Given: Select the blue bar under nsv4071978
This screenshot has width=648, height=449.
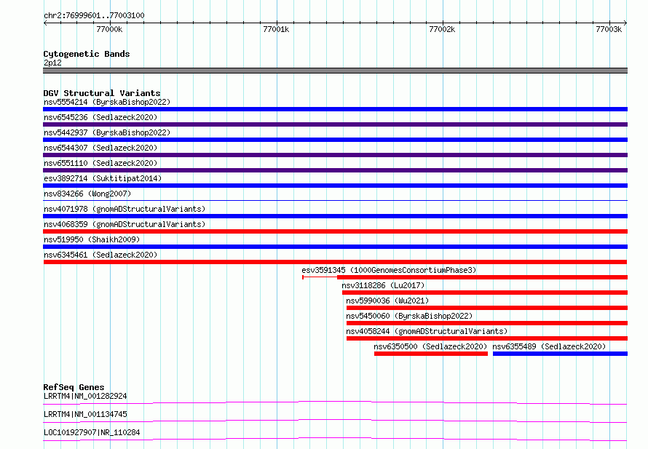Looking at the screenshot, I should pos(335,216).
